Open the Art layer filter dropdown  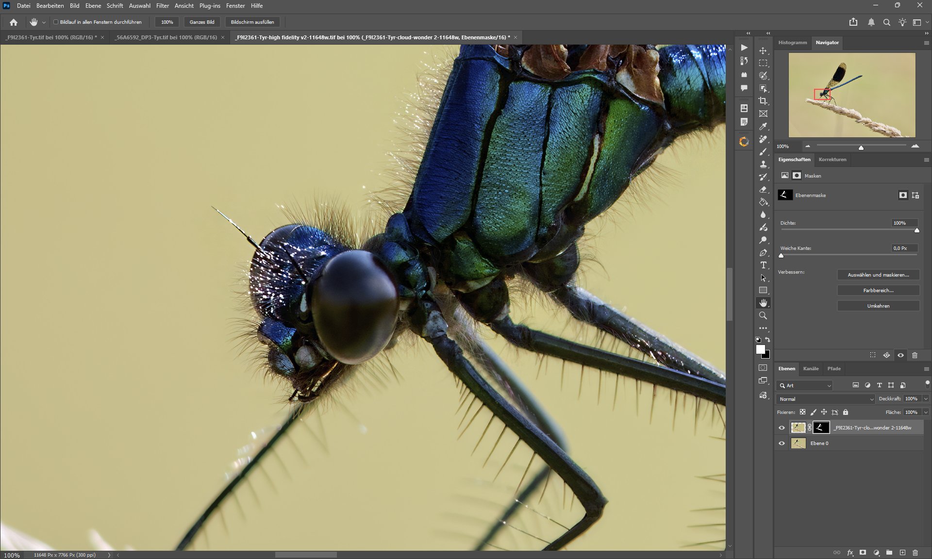806,385
